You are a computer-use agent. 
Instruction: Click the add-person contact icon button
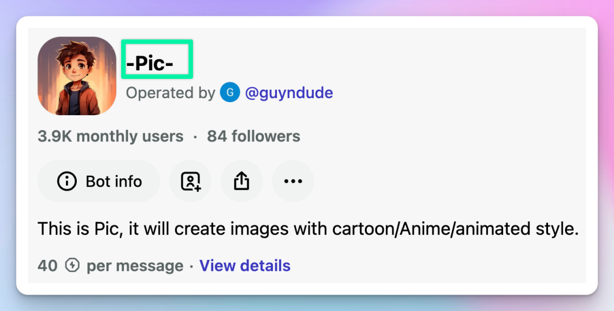tap(190, 182)
